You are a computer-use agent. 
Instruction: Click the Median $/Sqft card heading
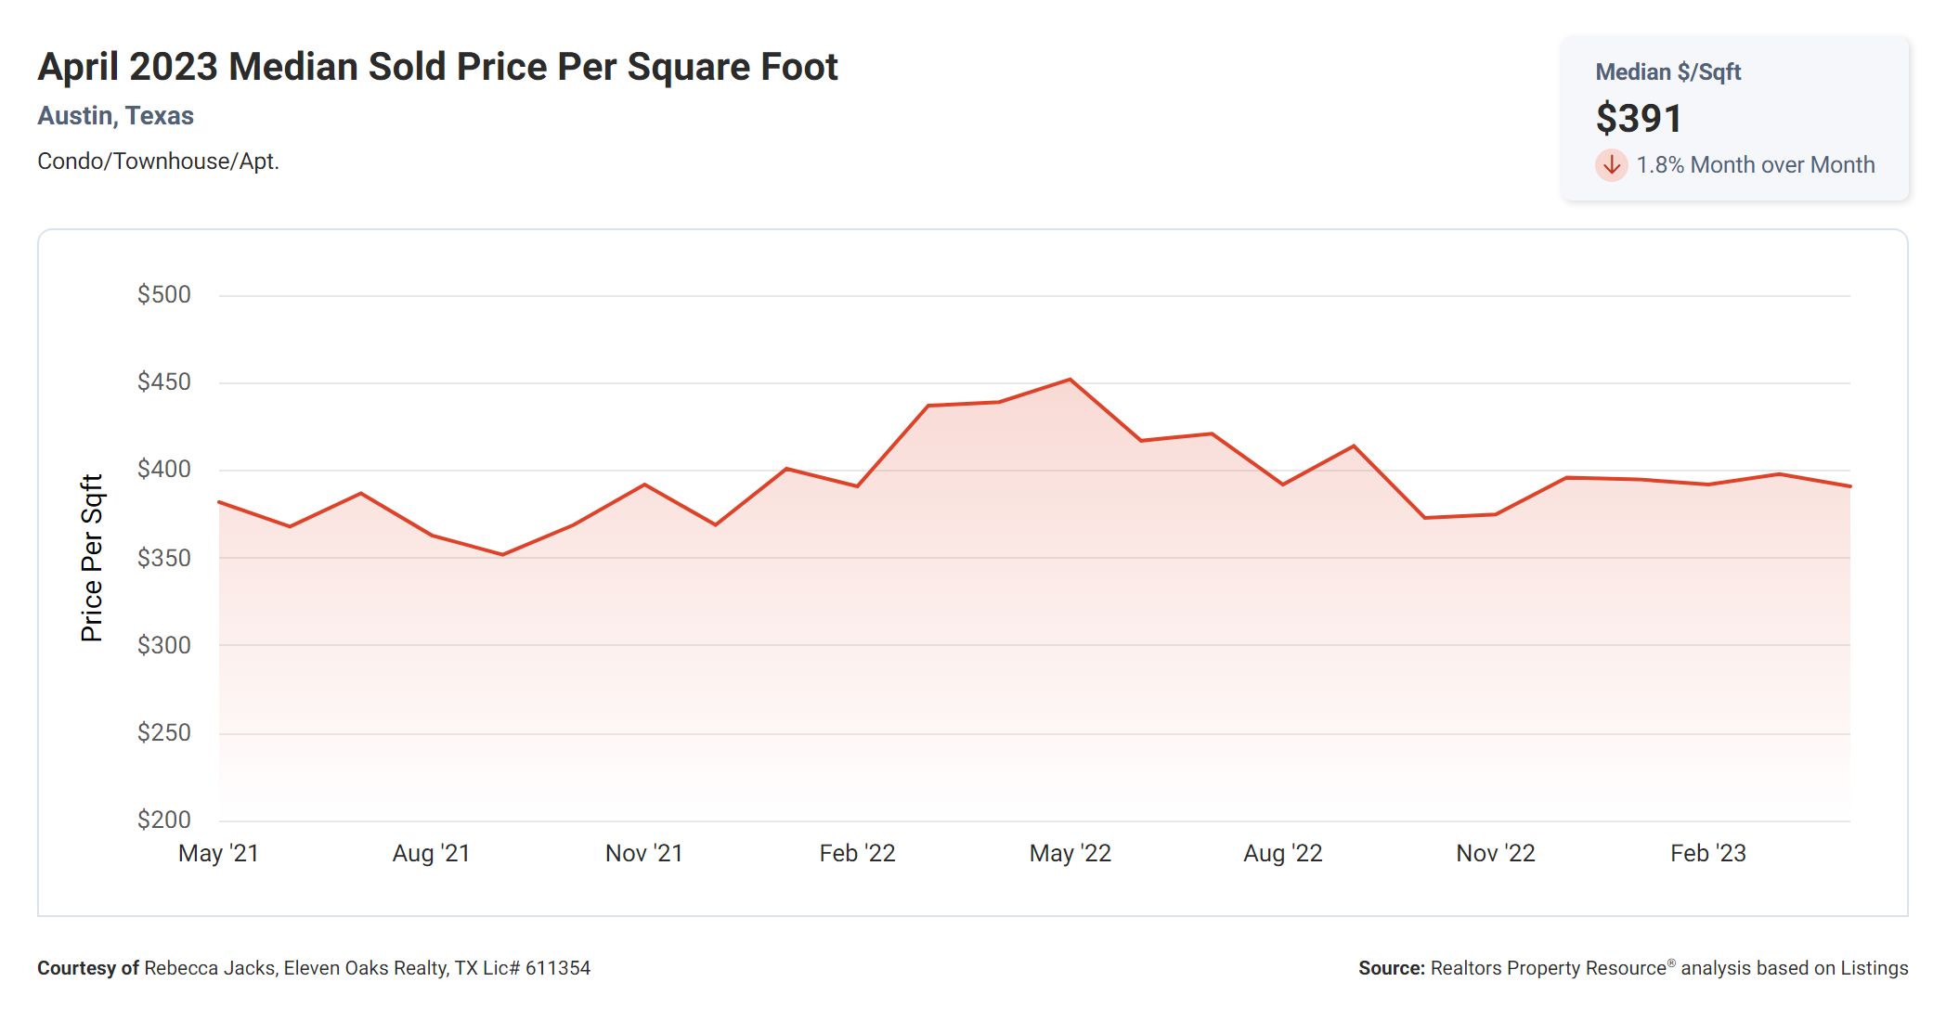coord(1667,72)
